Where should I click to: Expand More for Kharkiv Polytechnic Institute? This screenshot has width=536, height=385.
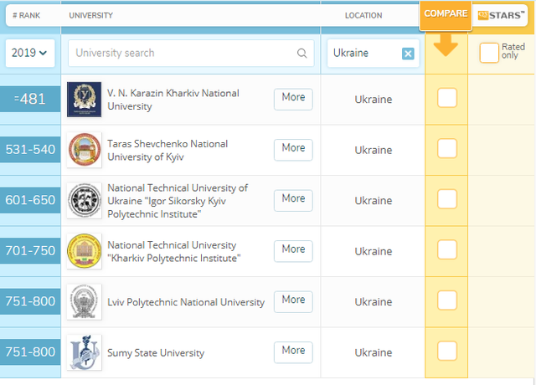pos(293,249)
